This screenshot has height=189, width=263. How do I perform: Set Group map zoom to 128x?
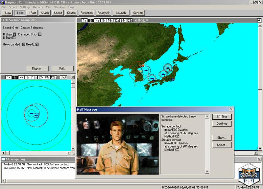tap(129, 20)
